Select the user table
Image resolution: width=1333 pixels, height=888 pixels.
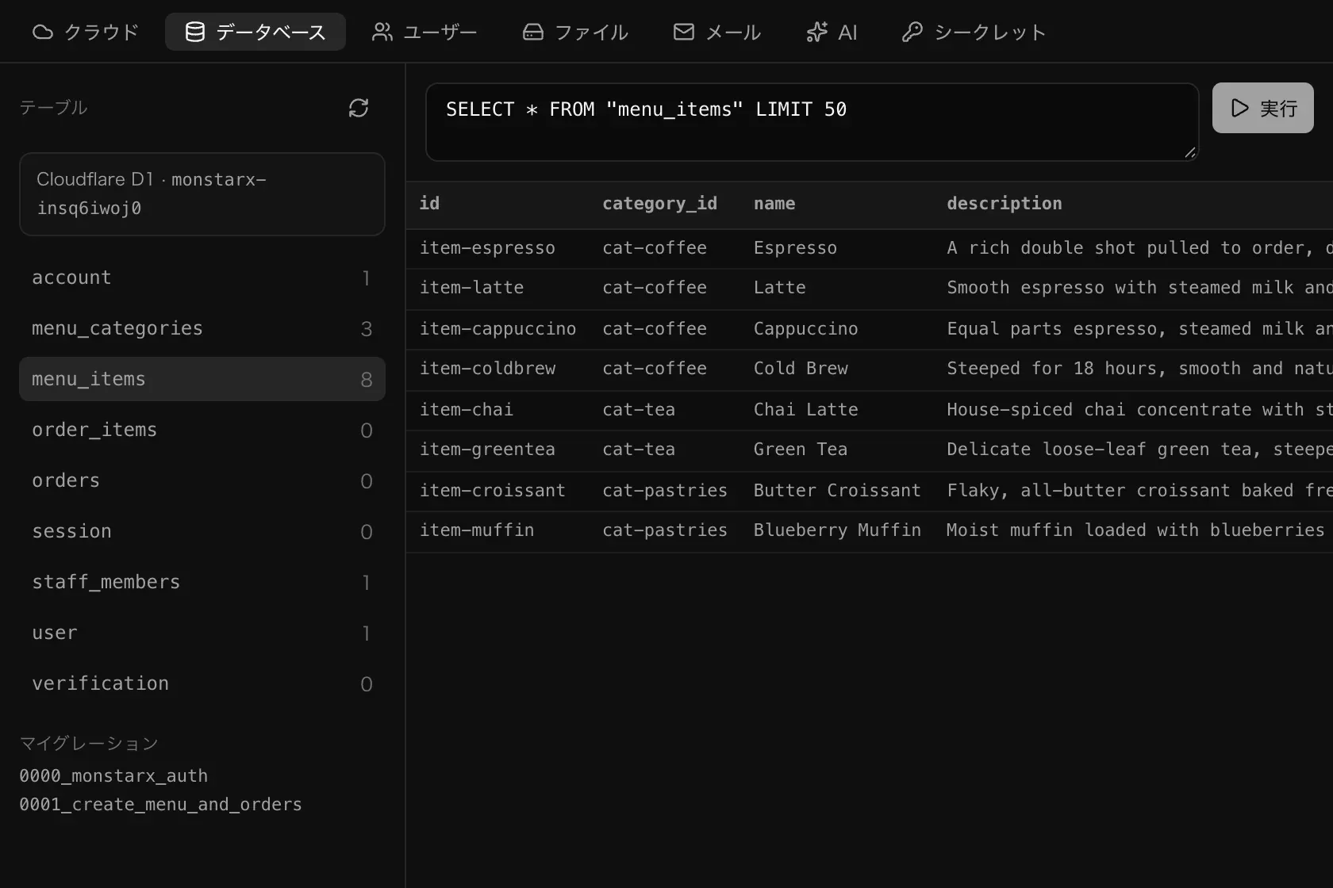(202, 633)
